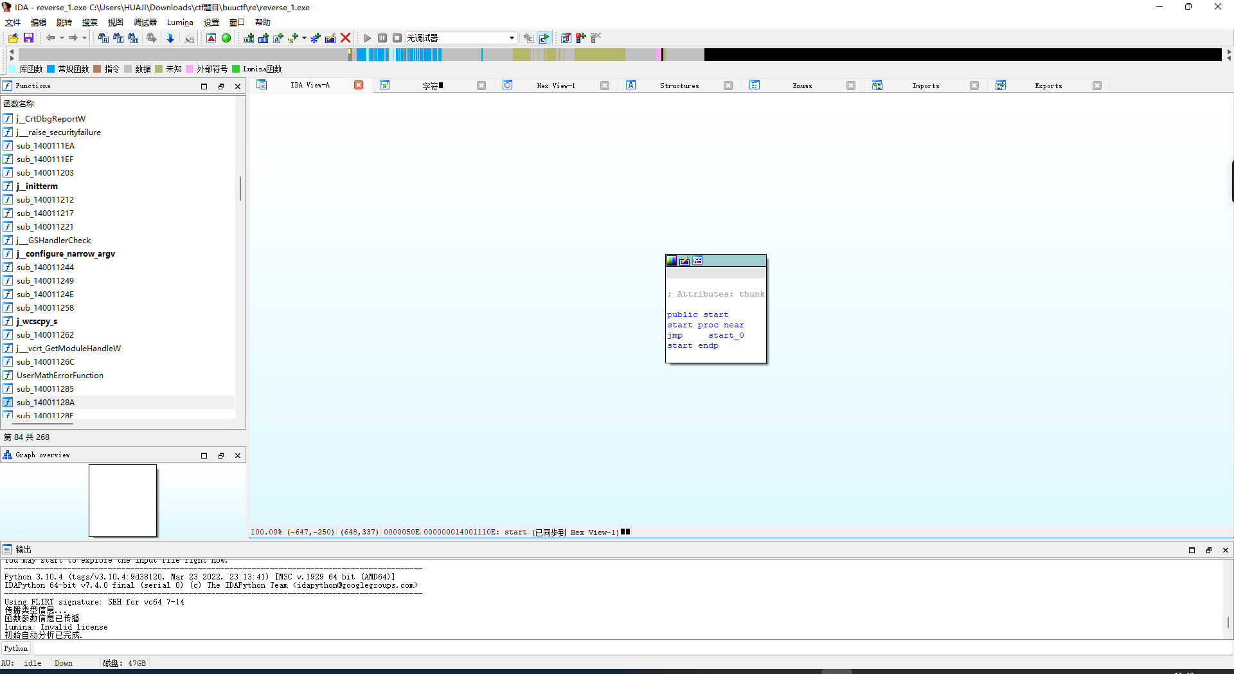
Task: Click the add breakpoint traffic-light icon
Action: point(580,38)
